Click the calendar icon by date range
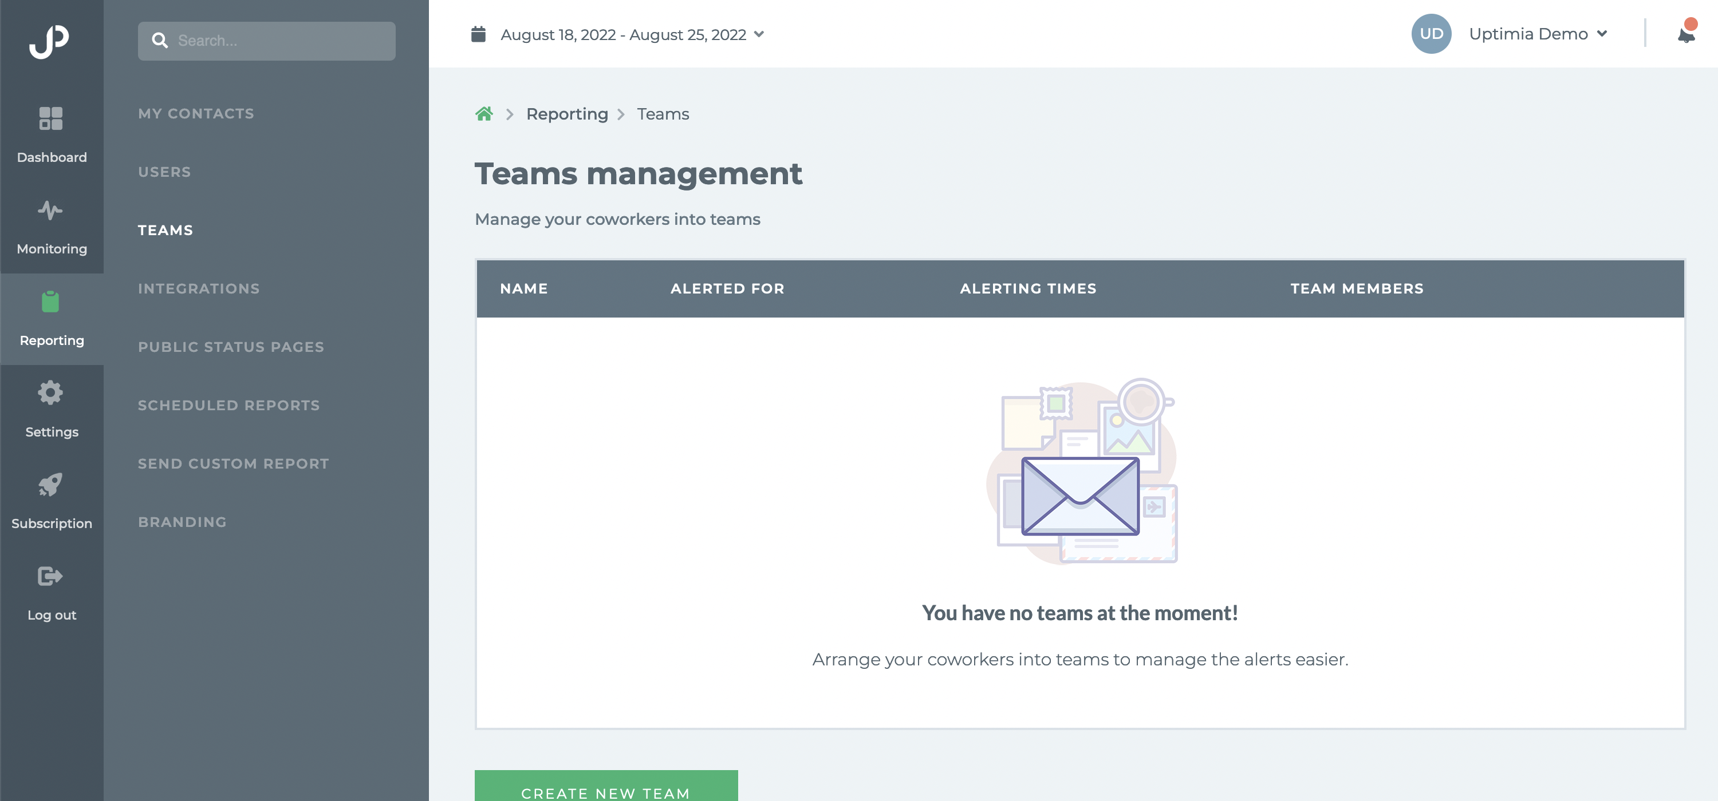This screenshot has height=801, width=1718. (x=478, y=34)
